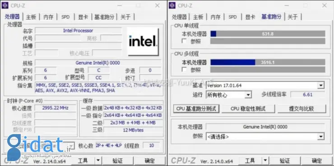Open 显卡 tab in right window

point(250,17)
